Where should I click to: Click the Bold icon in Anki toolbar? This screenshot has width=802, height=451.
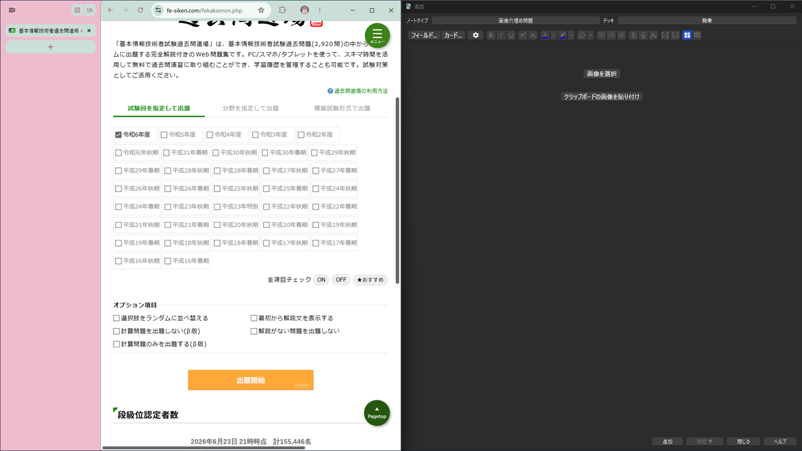(491, 35)
